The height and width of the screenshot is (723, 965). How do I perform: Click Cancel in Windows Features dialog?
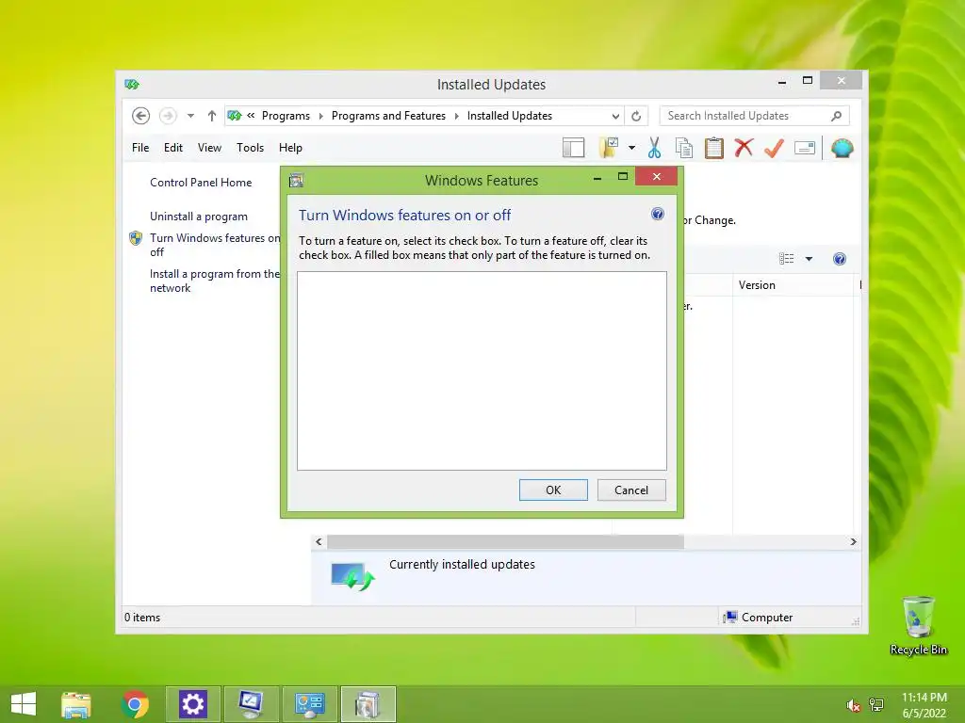(631, 490)
